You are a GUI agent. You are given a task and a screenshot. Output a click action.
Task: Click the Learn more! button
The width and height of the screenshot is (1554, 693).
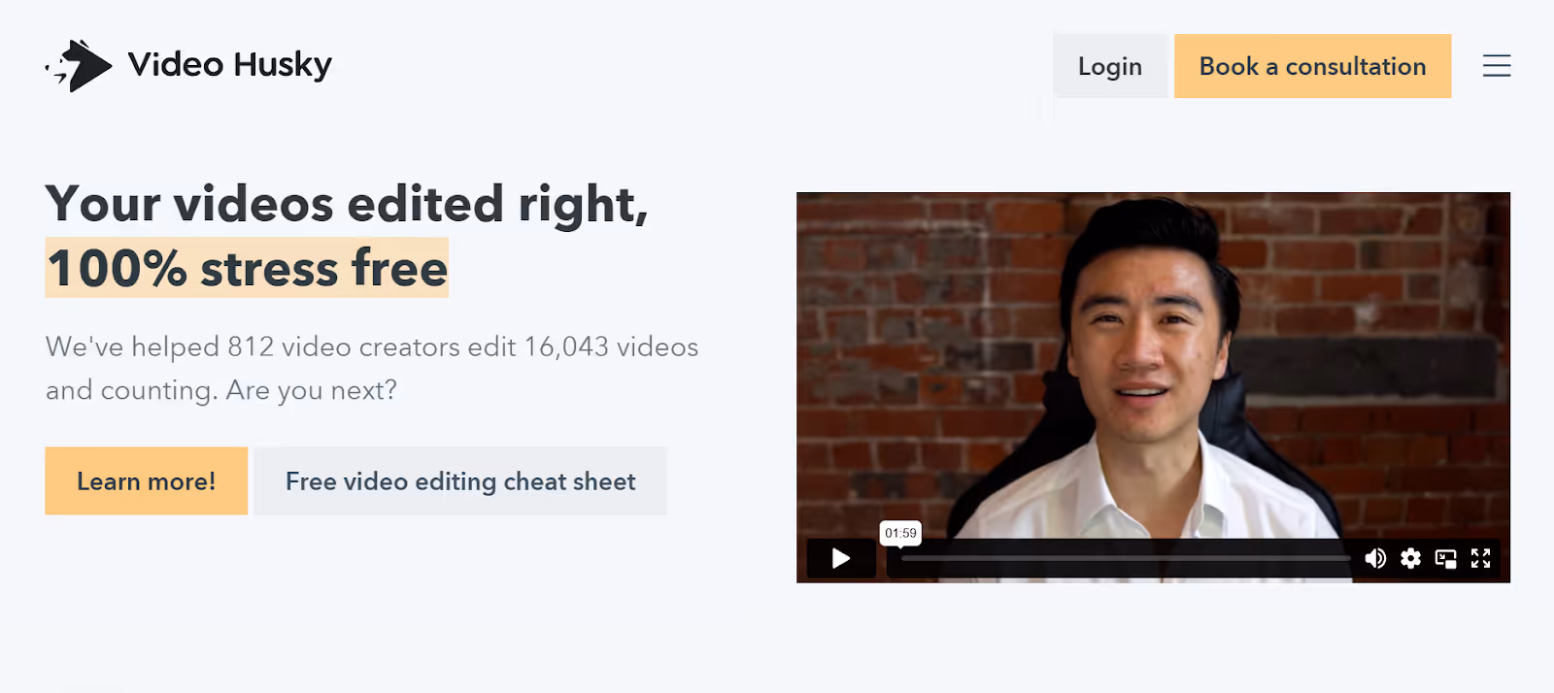[x=147, y=481]
